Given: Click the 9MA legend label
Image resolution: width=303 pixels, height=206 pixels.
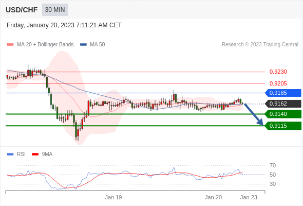Looking at the screenshot, I should [47, 154].
